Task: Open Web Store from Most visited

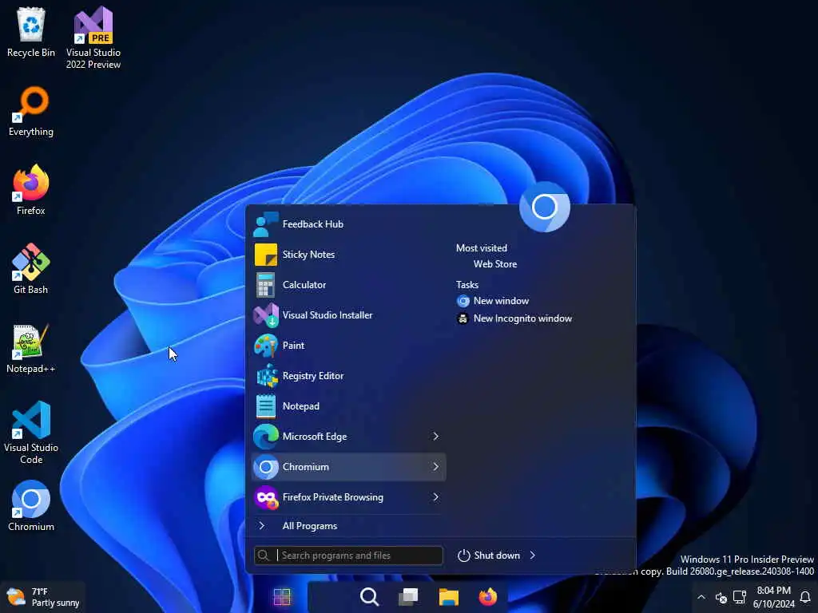Action: tap(495, 264)
